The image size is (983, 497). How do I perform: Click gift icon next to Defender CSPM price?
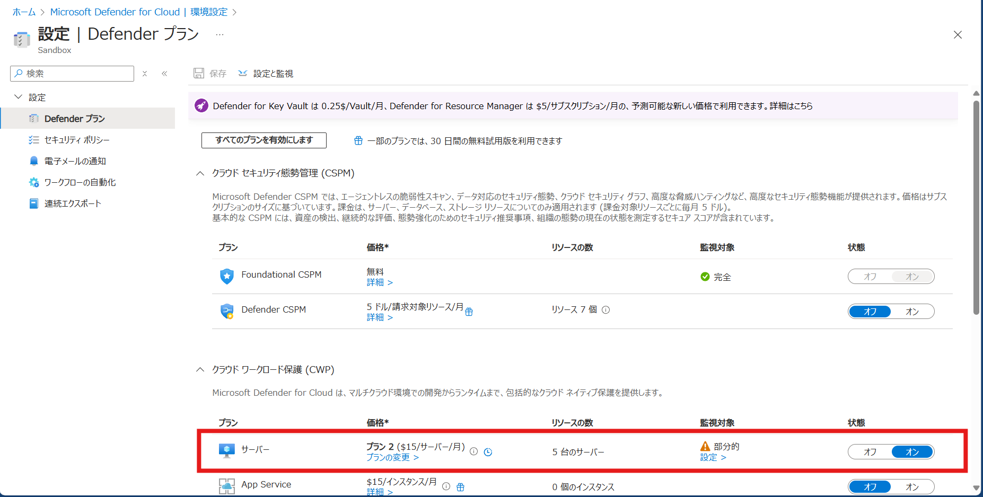pos(469,312)
